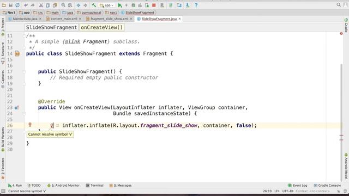
Task: Click the Redo arrow icon
Action: pyautogui.click(x=33, y=5)
